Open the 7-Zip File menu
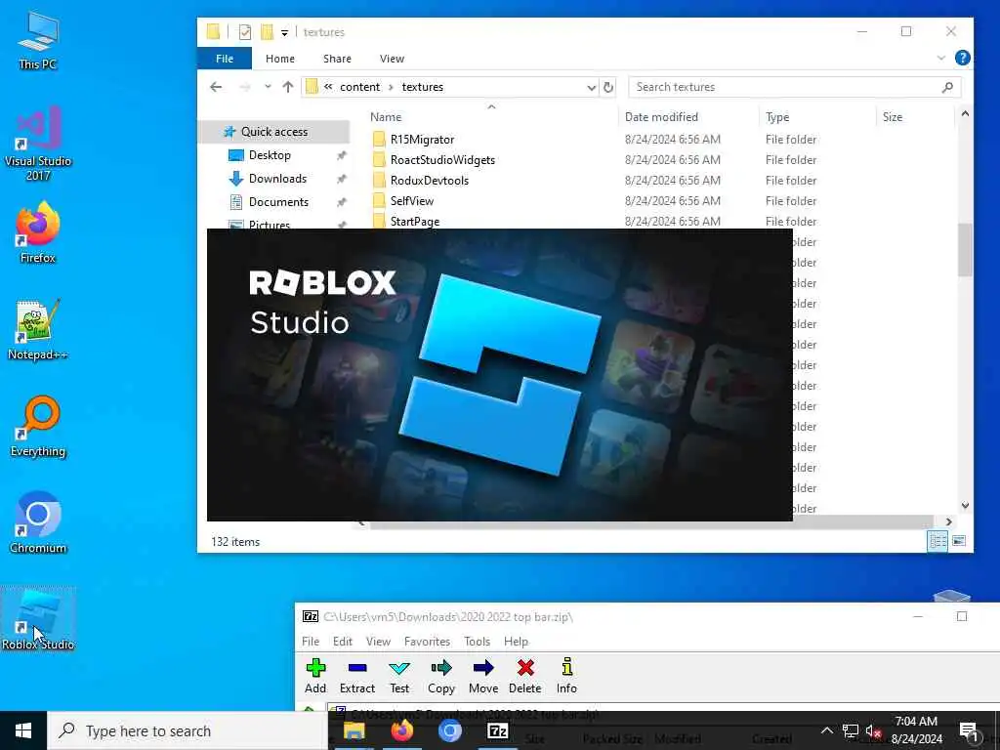Screen dimensions: 1000x750 (x=311, y=641)
